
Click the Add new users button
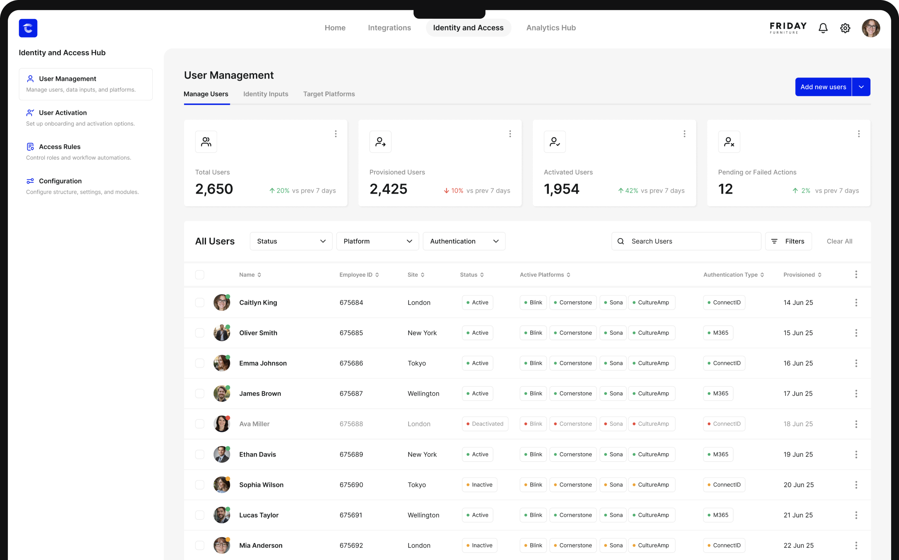click(x=823, y=87)
